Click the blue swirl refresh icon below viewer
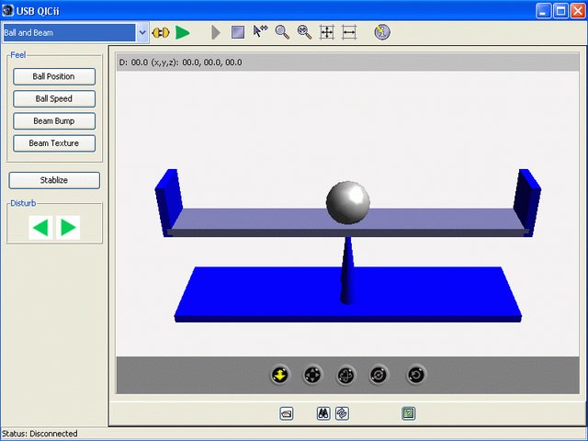 (342, 413)
